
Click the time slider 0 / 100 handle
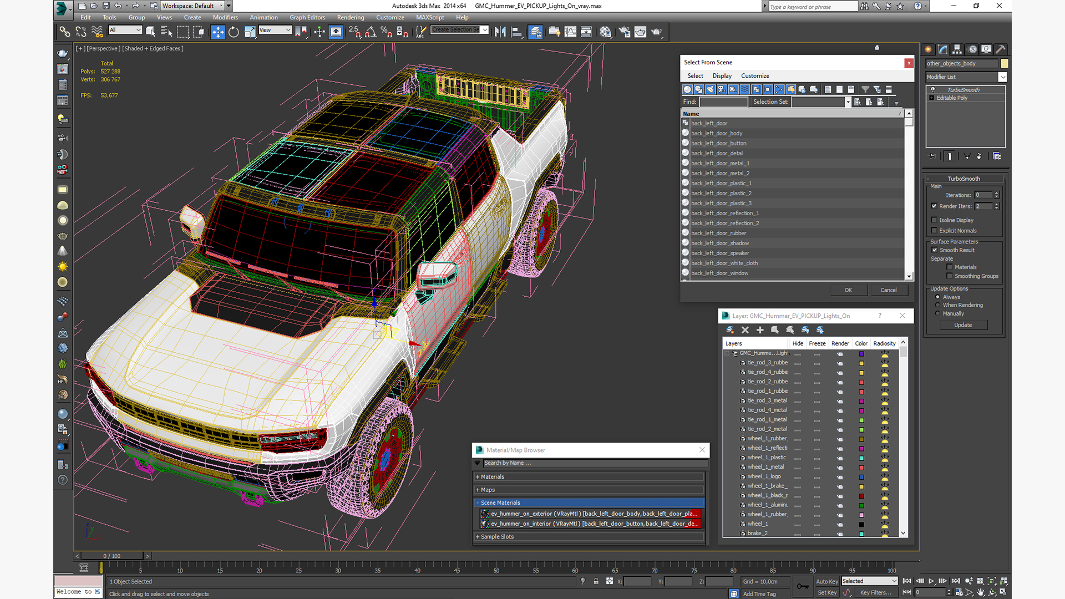click(112, 556)
